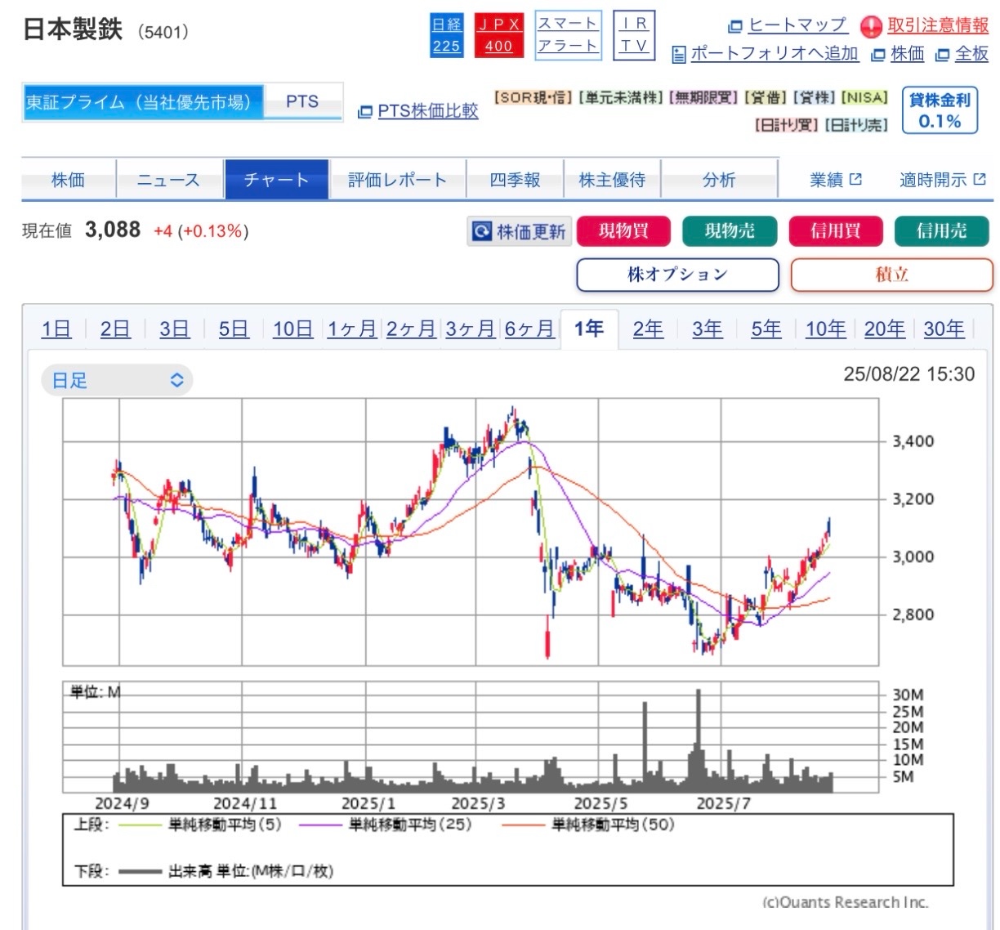Switch to the ニュース tab
Viewport: 1000px width, 930px height.
(169, 180)
